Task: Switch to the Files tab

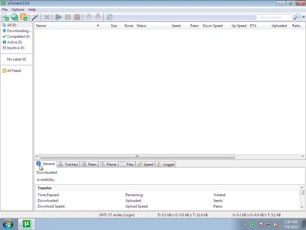Action: [127, 164]
